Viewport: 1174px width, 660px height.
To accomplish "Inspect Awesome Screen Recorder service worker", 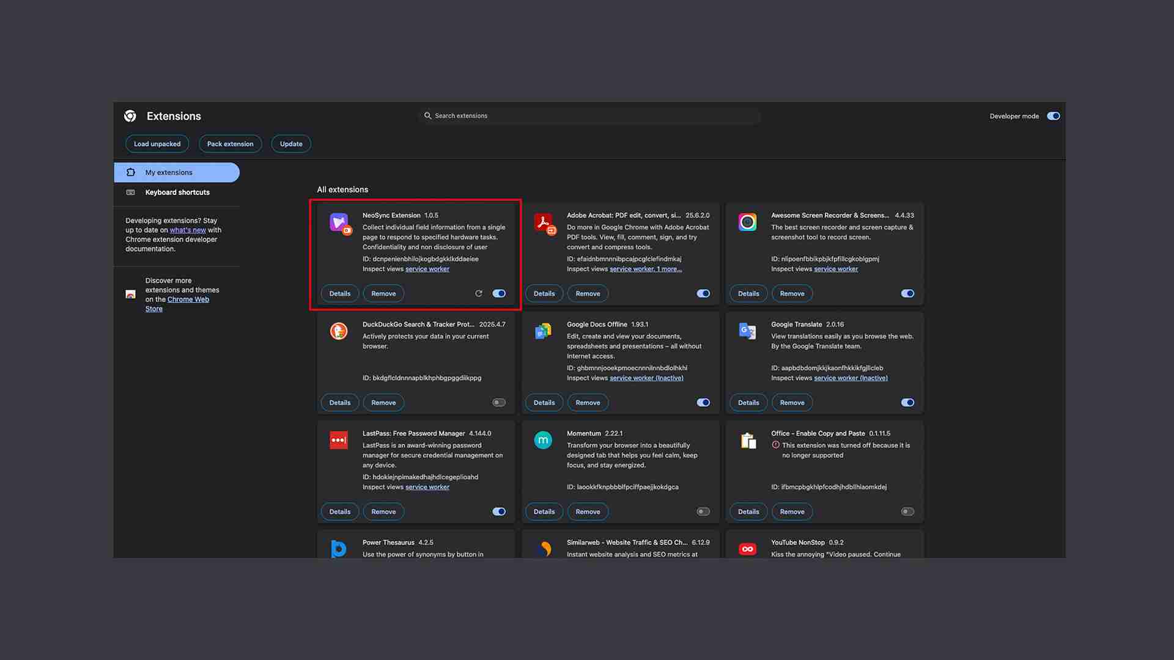I will (836, 269).
